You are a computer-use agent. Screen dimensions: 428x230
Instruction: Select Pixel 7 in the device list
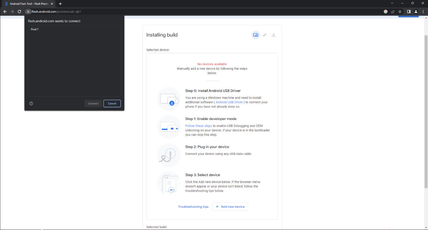point(35,29)
